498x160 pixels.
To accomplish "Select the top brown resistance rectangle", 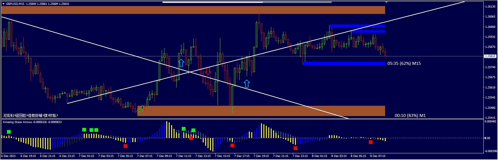I will [x=193, y=10].
